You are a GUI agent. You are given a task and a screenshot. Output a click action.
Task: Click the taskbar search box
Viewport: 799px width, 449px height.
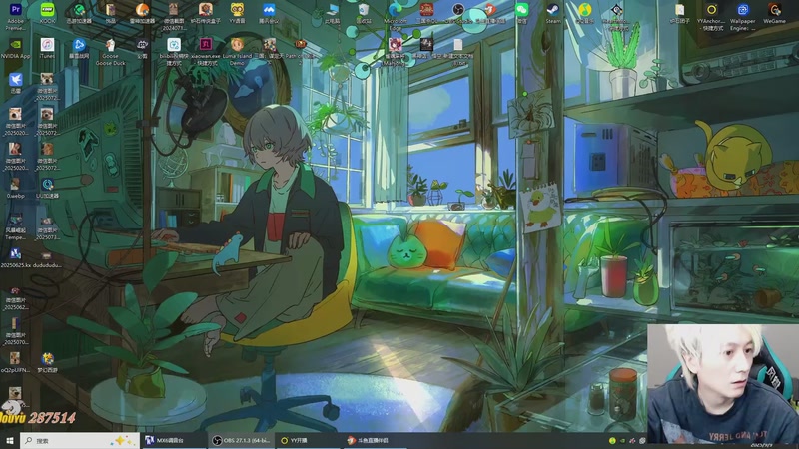pos(80,440)
